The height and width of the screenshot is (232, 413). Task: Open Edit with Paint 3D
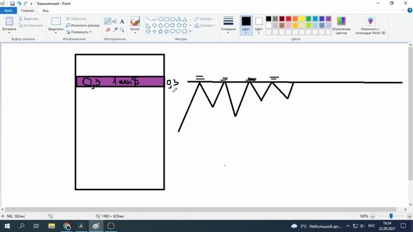370,25
